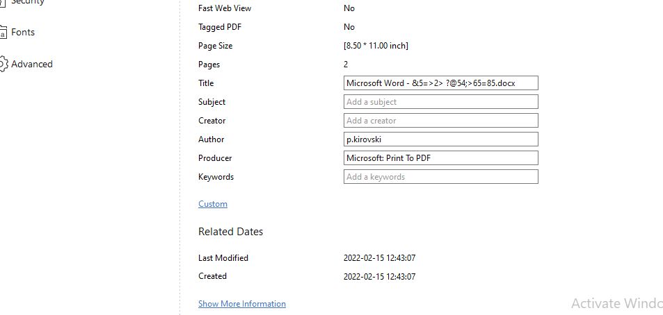
Task: Click the Page Size value text
Action: pos(376,46)
